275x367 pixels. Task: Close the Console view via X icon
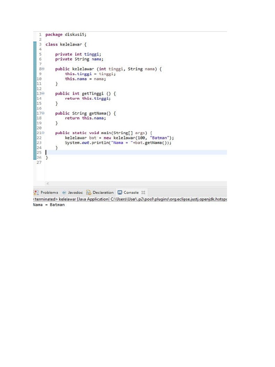143,192
